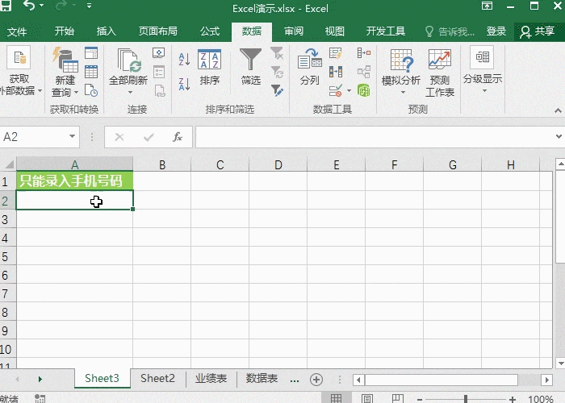Image resolution: width=565 pixels, height=403 pixels.
Task: Toggle the Filter (筛选) funnel
Action: point(251,67)
